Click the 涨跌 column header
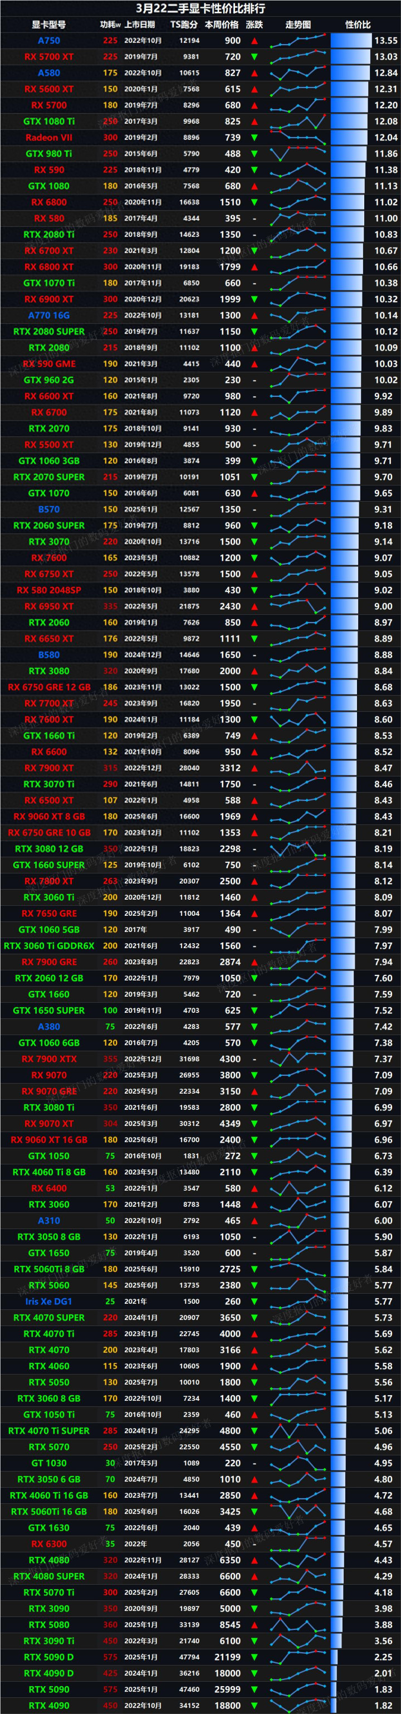 [x=254, y=25]
